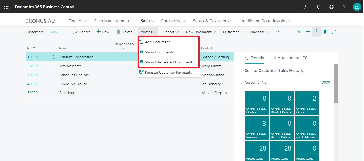Screen dimensions: 364x161
Task: Switch to the Attachments (0) tab
Action: (290, 58)
